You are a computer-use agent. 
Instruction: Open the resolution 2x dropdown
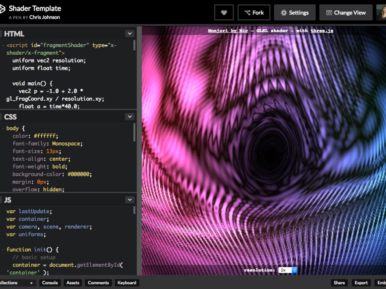coord(287,270)
